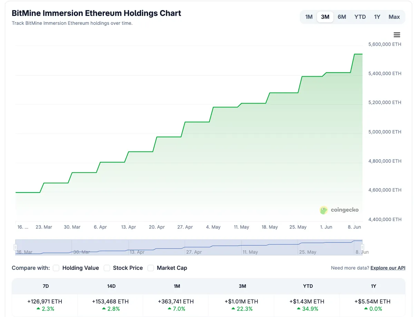The image size is (414, 317).
Task: Click the 0.0% change figure
Action: coord(376,309)
